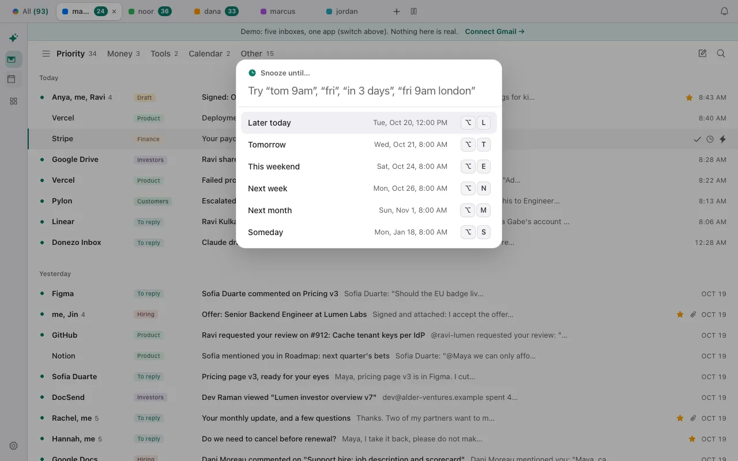The height and width of the screenshot is (461, 738).
Task: Open Figma email about Pricing v3
Action: [x=383, y=294]
